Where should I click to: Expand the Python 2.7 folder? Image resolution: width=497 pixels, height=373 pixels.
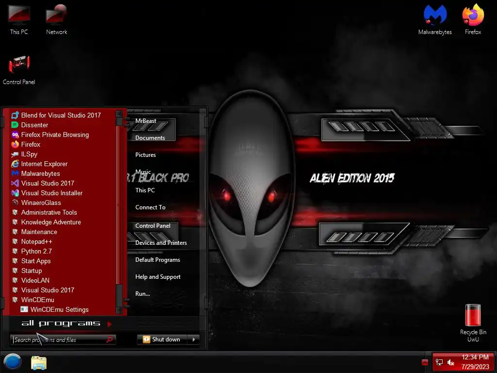[32, 251]
